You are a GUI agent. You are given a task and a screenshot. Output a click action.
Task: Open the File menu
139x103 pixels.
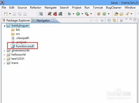coord(4,7)
